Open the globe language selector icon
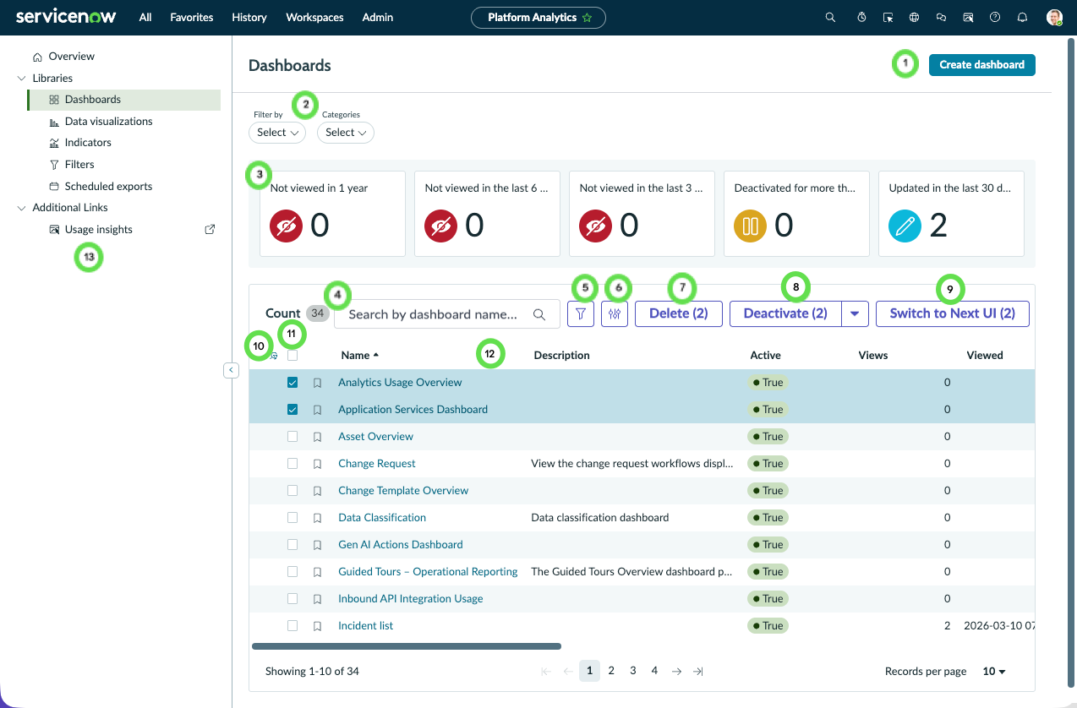This screenshot has width=1077, height=708. [x=914, y=17]
